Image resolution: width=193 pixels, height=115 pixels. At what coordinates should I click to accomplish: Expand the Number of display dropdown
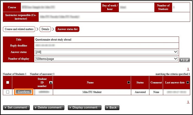tap(106, 59)
